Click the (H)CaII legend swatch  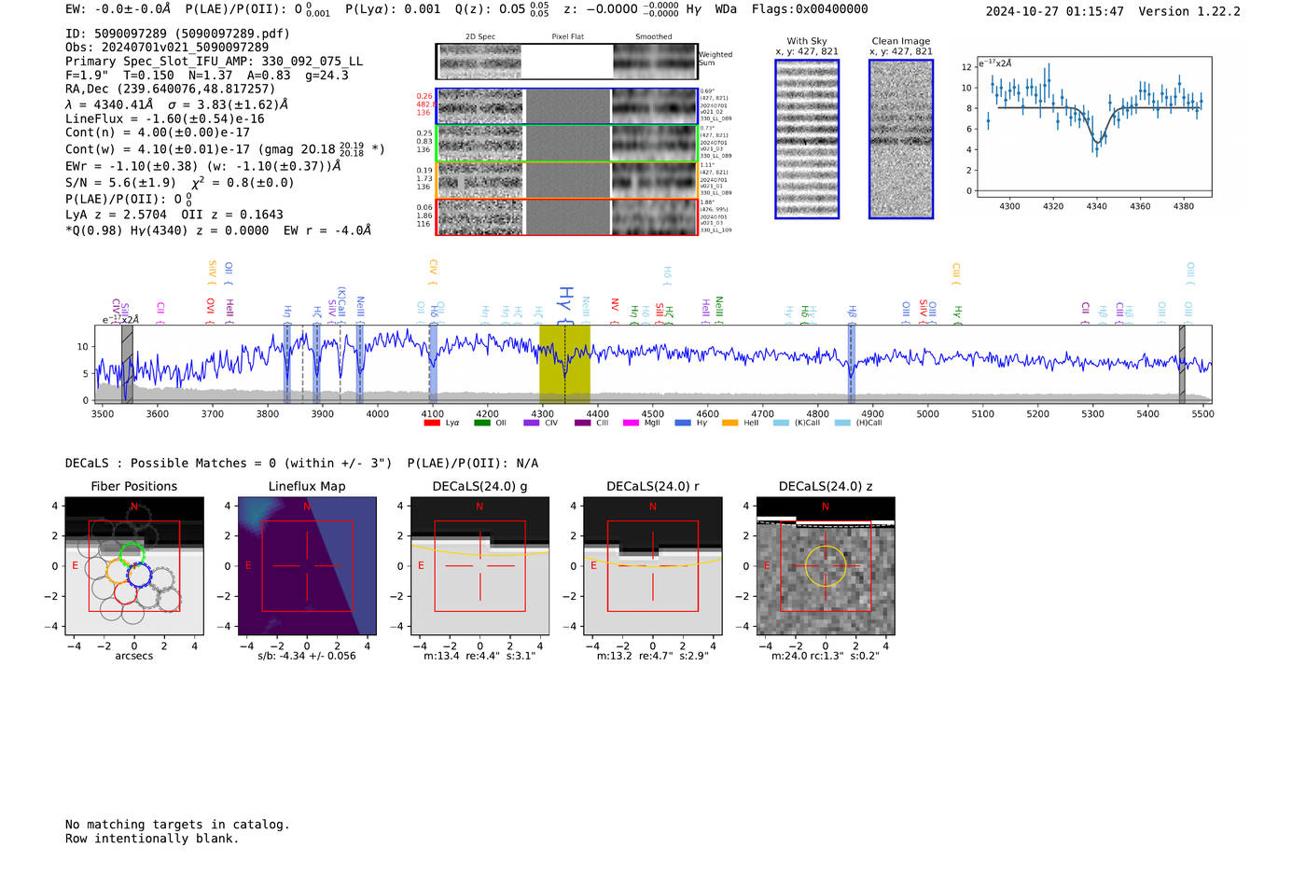842,423
